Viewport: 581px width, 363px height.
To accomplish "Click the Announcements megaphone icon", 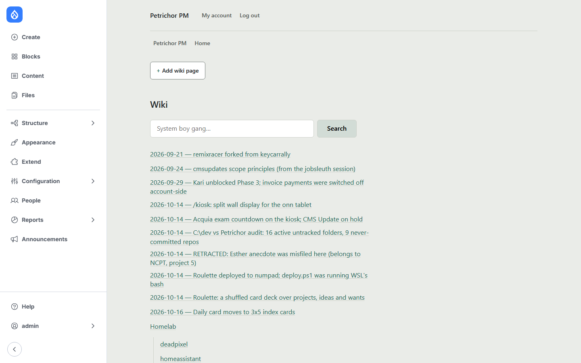I will pyautogui.click(x=15, y=239).
